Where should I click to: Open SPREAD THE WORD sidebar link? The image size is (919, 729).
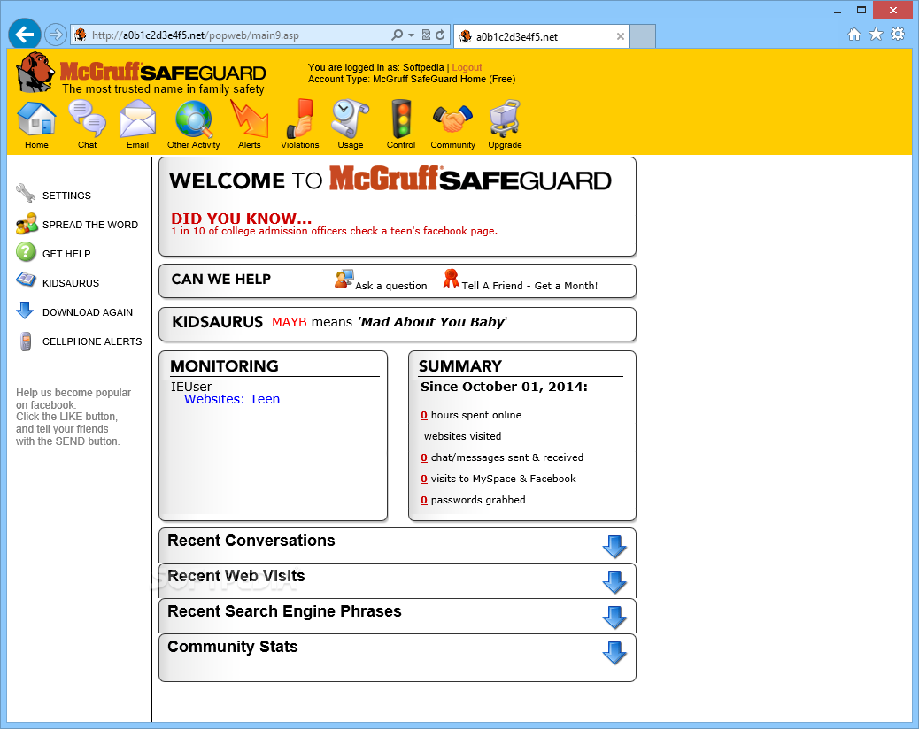(x=90, y=225)
